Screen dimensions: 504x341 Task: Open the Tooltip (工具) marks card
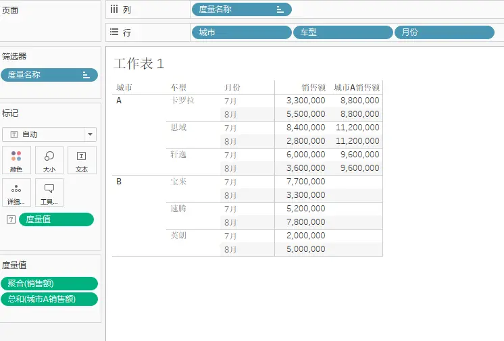click(x=49, y=192)
